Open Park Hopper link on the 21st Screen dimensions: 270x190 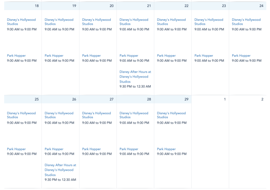pos(129,56)
